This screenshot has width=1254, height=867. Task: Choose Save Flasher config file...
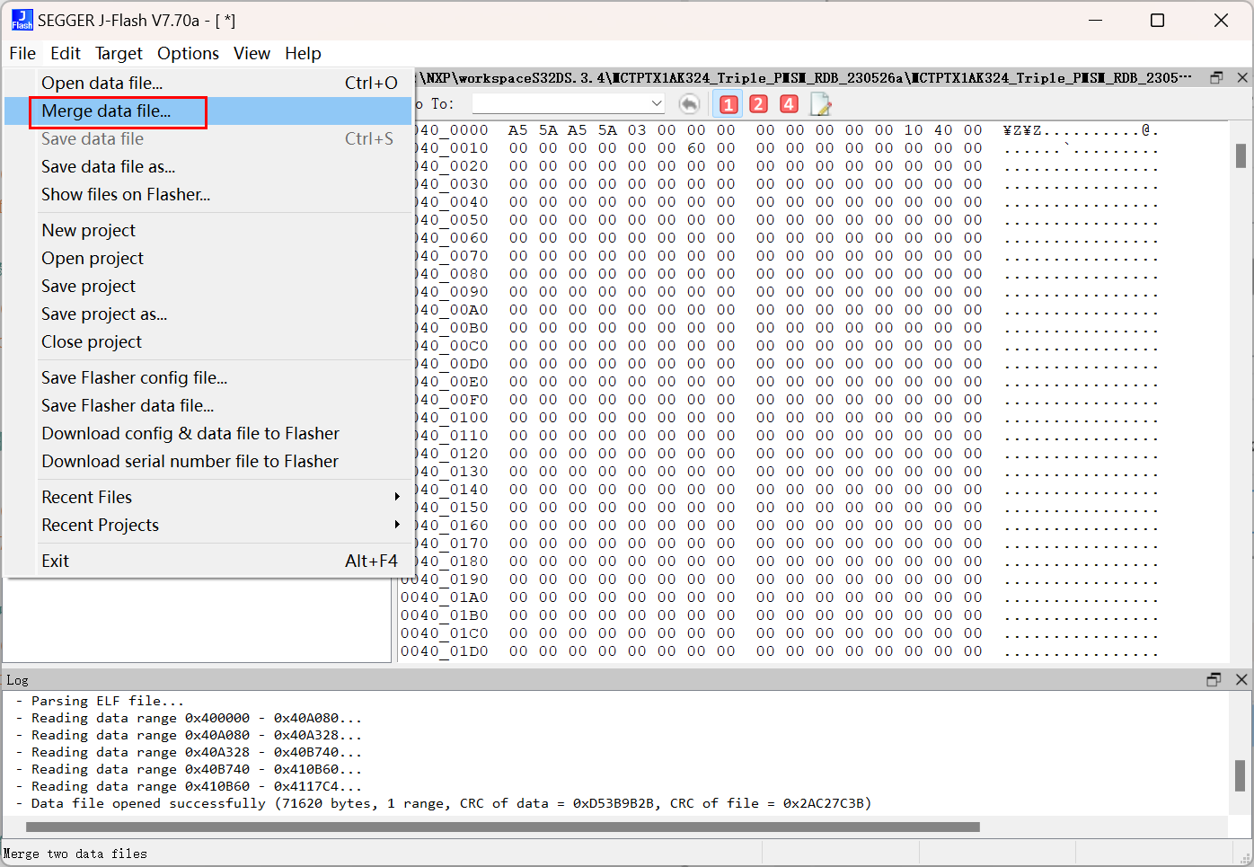click(x=208, y=377)
